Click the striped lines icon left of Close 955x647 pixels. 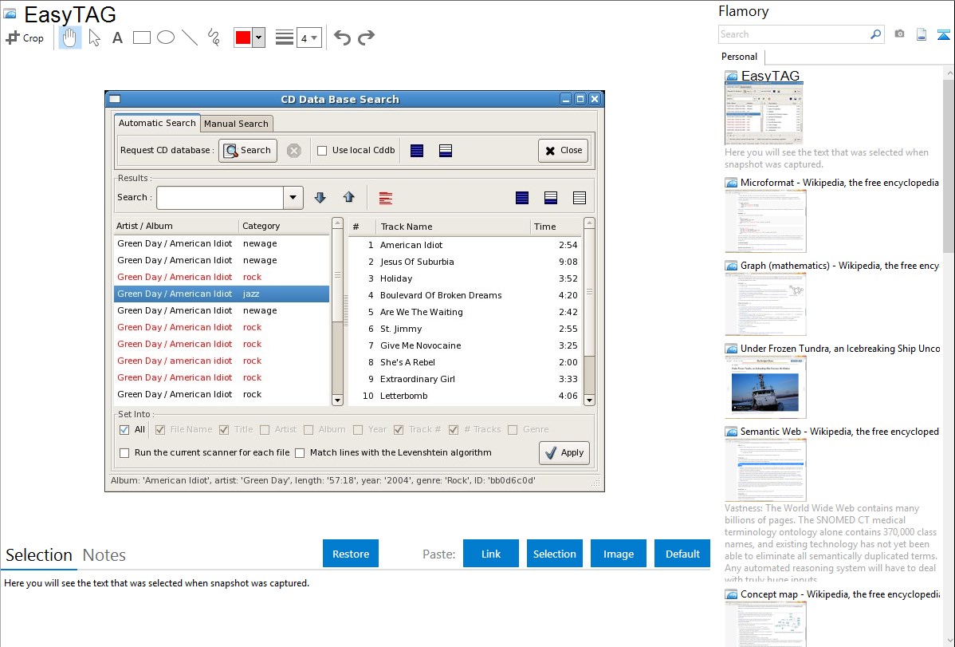[446, 151]
